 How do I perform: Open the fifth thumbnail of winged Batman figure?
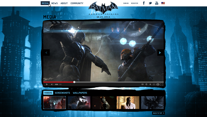point(152,103)
